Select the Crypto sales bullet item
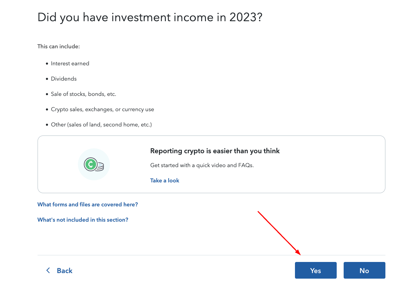 (102, 109)
